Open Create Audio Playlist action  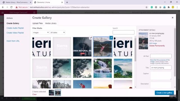pos(15,28)
